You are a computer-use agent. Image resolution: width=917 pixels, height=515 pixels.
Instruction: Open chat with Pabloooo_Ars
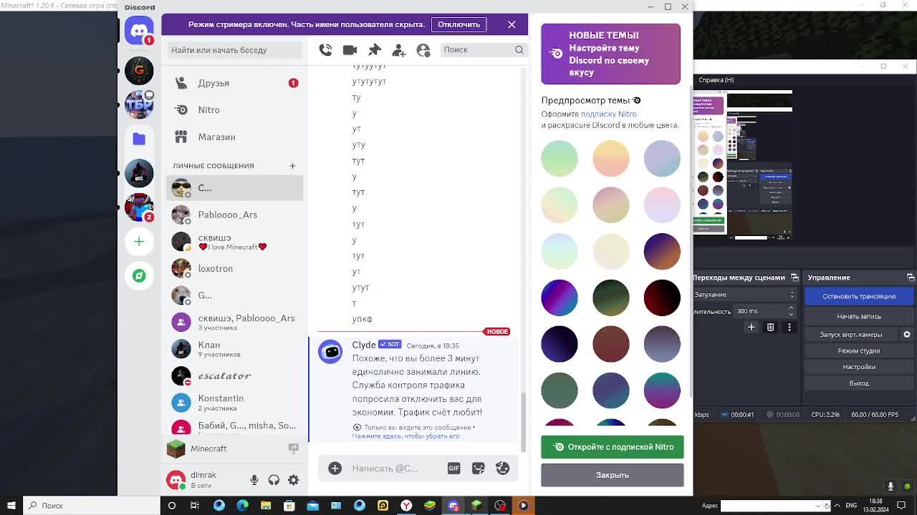click(235, 215)
